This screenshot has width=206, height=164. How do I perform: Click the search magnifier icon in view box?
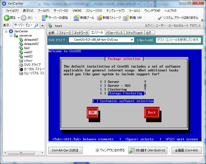click(x=36, y=25)
